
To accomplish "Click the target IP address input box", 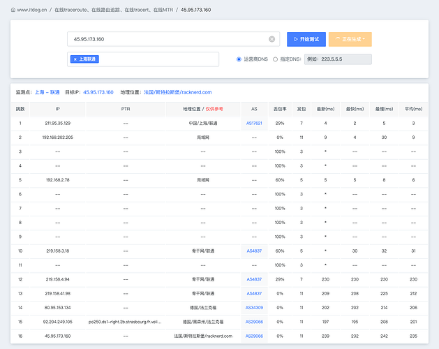I will point(173,39).
